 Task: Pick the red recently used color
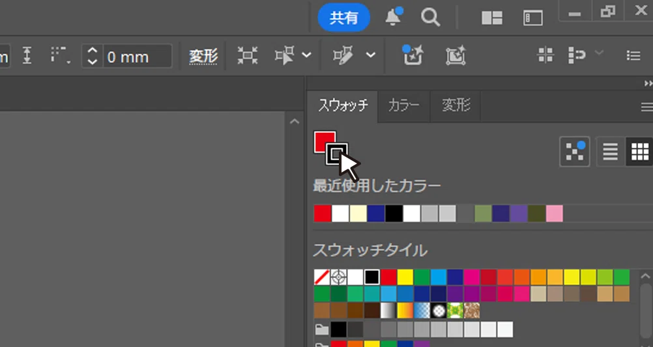pos(323,214)
